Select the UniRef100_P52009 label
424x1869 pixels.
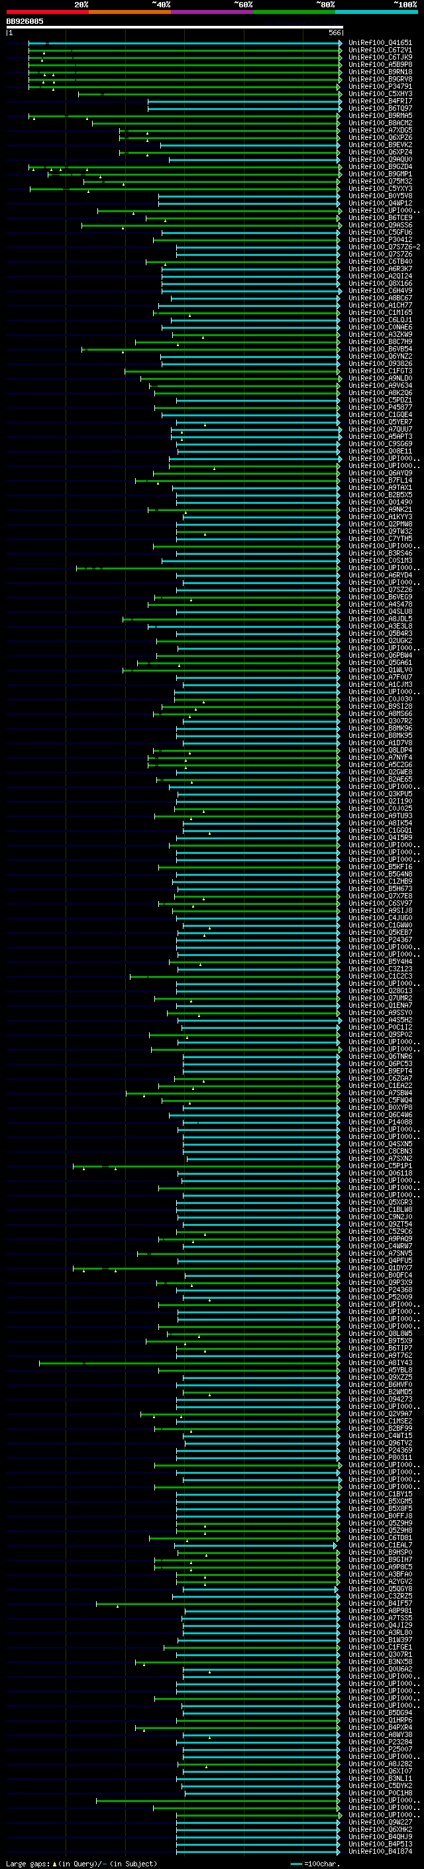(380, 1297)
